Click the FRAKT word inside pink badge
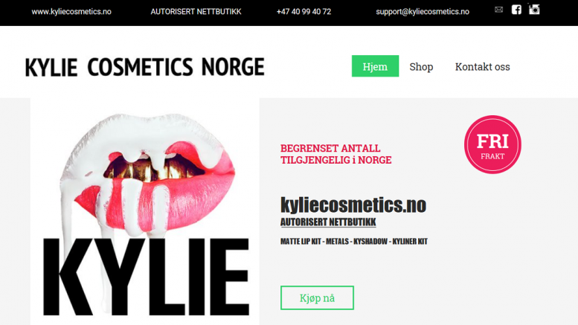Image resolution: width=578 pixels, height=325 pixels. (x=492, y=156)
